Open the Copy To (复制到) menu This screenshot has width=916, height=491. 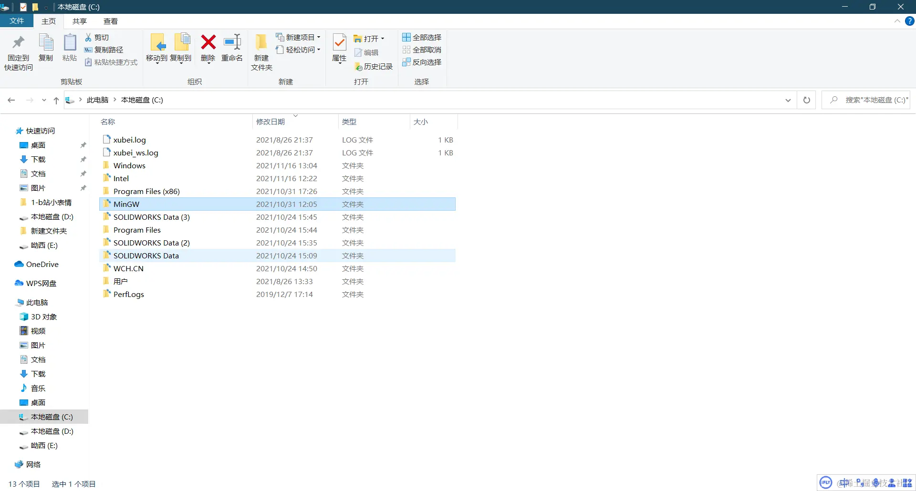point(181,48)
